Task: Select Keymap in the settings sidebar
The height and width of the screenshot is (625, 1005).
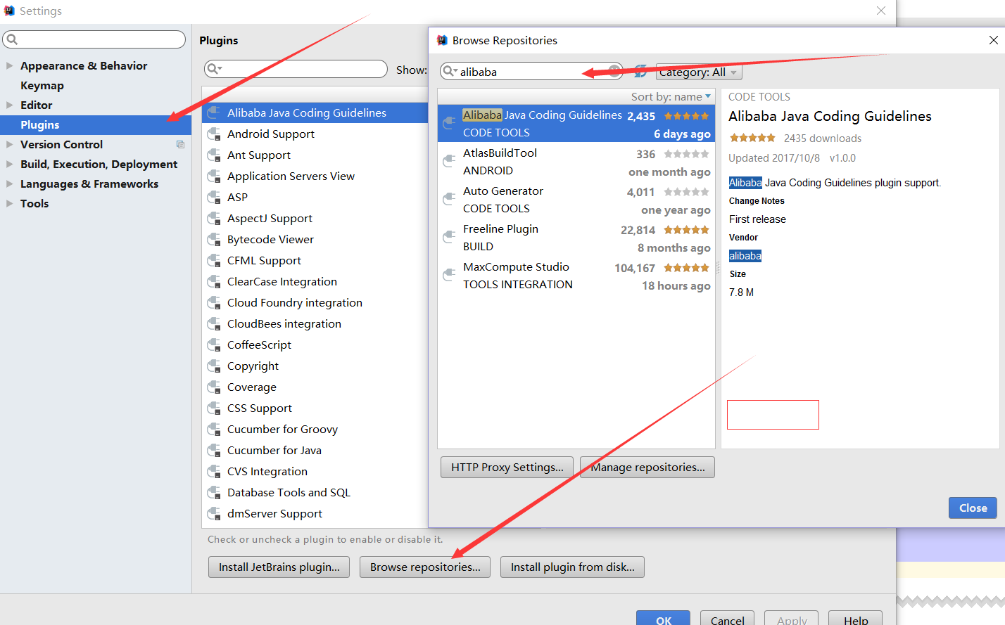Action: tap(42, 86)
